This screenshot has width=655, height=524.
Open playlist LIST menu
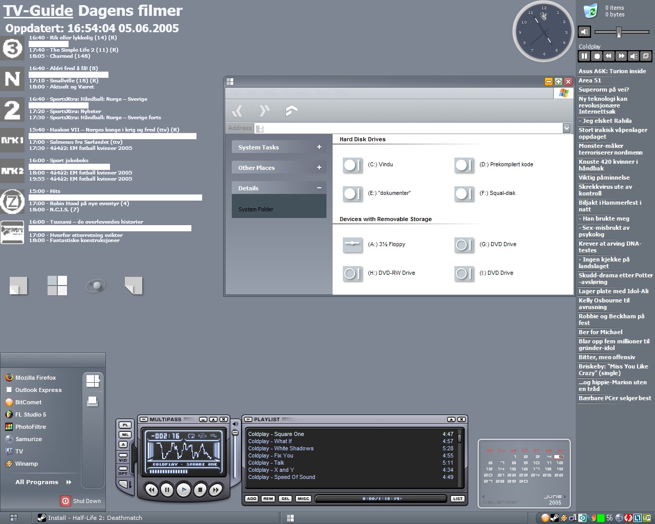(457, 498)
